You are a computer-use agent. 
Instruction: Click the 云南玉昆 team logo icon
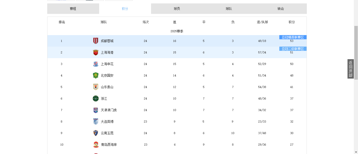tap(96, 133)
